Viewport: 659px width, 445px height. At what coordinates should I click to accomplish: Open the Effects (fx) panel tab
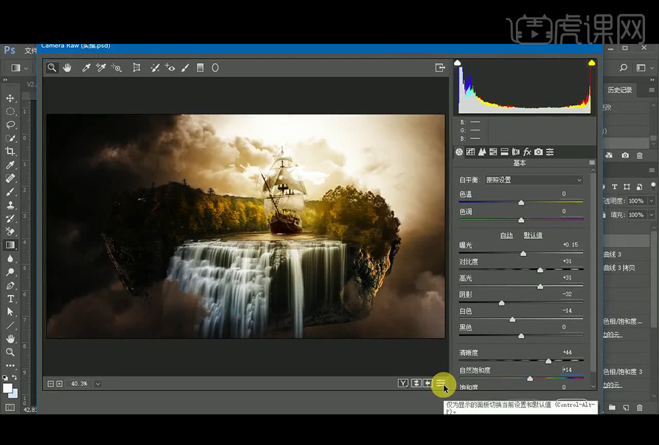coord(527,152)
